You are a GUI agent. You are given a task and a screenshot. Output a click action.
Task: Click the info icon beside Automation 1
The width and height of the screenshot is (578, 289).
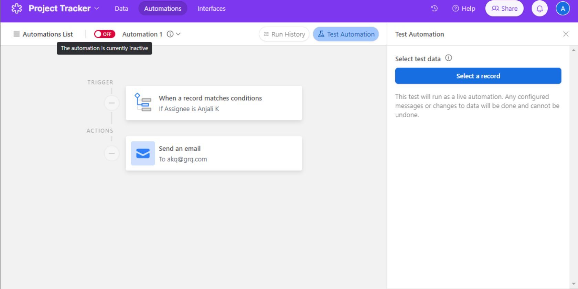coord(170,34)
